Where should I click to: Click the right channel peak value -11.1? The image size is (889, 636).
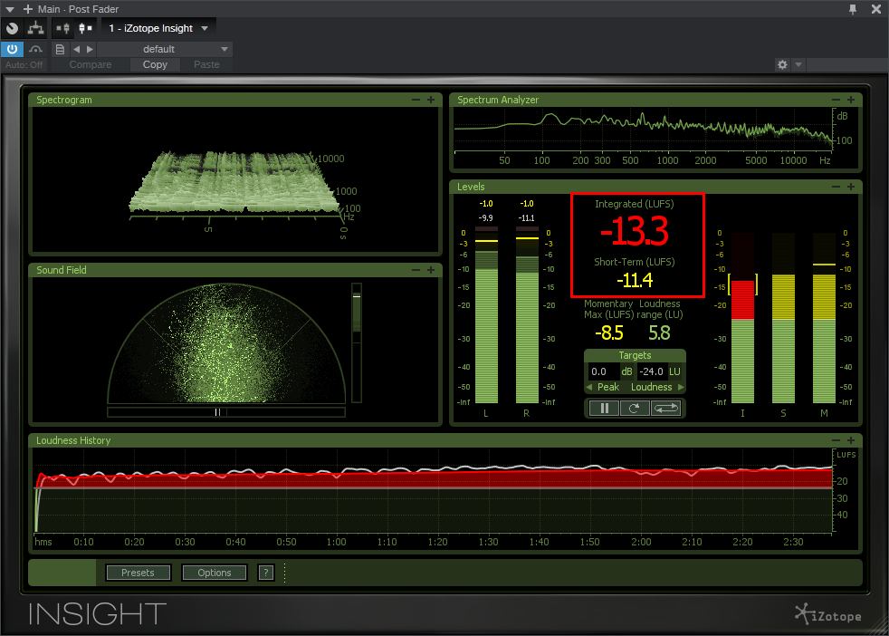[x=527, y=217]
